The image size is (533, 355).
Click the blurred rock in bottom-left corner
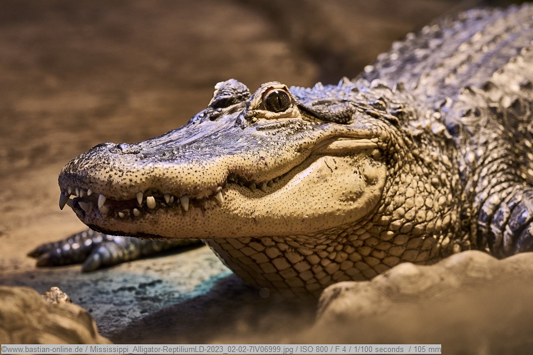coord(41,319)
